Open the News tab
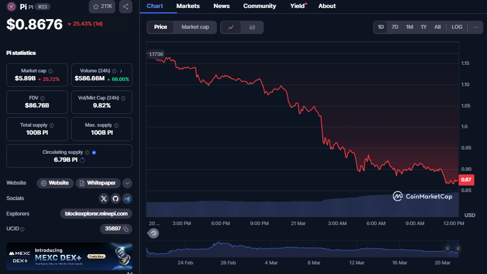Viewport: 487px width, 274px height. click(222, 6)
